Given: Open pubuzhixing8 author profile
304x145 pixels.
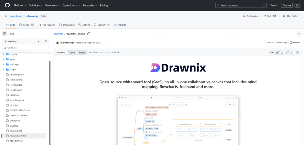Looking at the screenshot, I should tap(67, 43).
